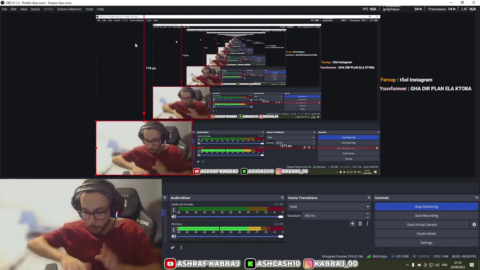Viewport: 480px width, 270px height.
Task: Click the Dropped Frames 316 (0.1%) status
Action: (x=342, y=256)
